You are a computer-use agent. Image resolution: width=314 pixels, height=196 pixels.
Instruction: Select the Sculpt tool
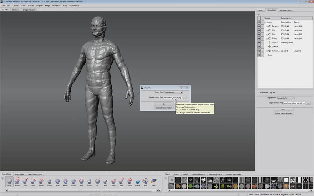tap(9, 182)
